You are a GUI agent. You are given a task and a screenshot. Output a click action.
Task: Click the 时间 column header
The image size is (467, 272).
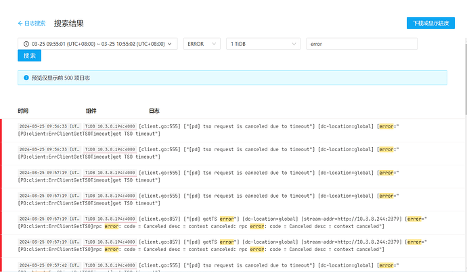pos(23,111)
